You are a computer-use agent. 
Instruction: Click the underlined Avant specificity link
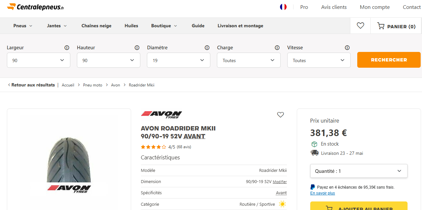(281, 193)
